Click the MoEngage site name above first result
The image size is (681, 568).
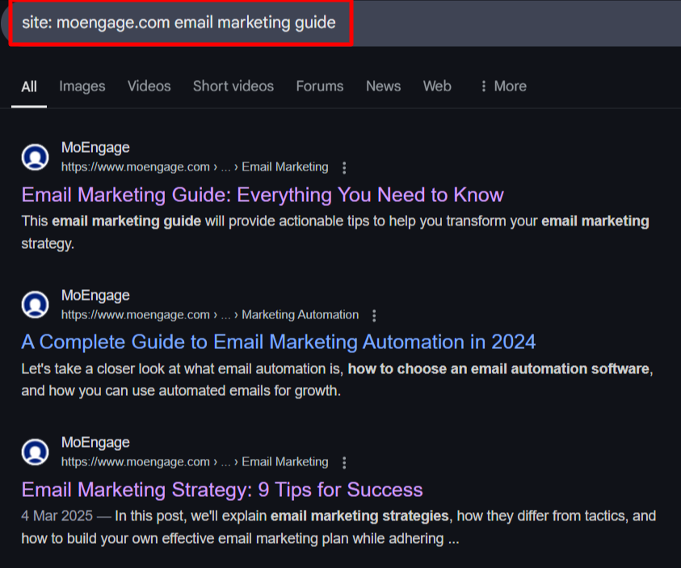click(x=95, y=148)
